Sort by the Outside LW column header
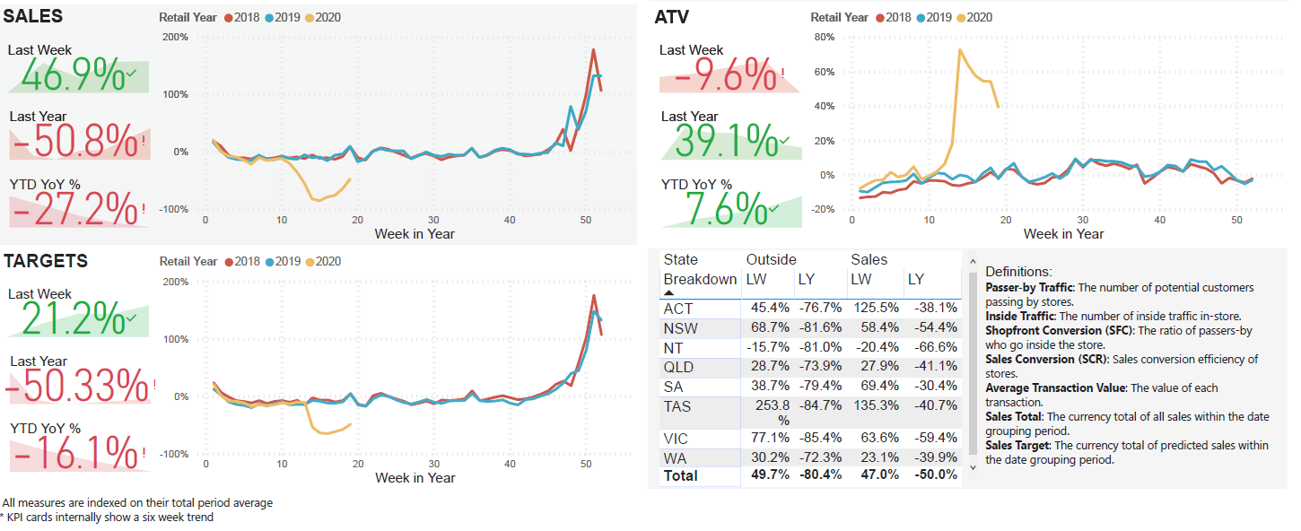This screenshot has height=531, width=1301. click(756, 280)
